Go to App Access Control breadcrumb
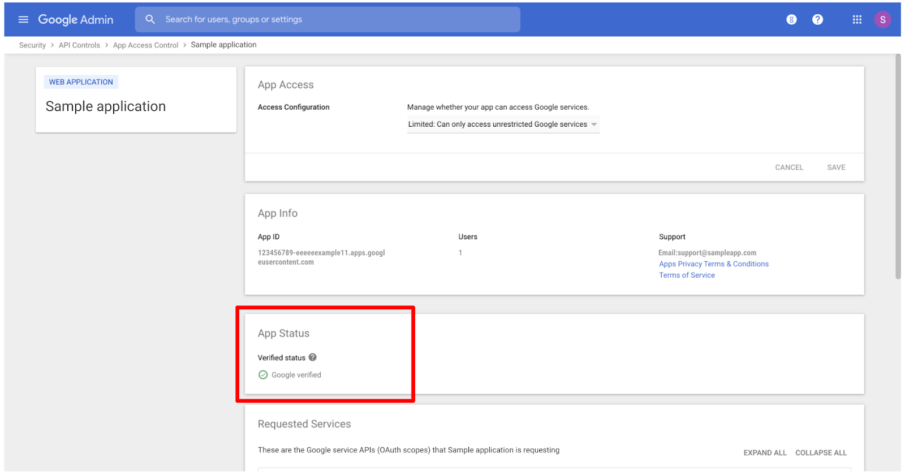This screenshot has width=905, height=475. [x=145, y=45]
